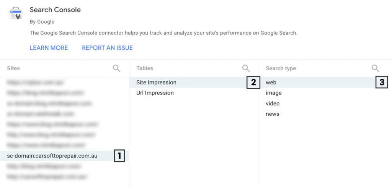Image resolution: width=392 pixels, height=188 pixels.
Task: Click the Sites column header
Action: click(13, 68)
